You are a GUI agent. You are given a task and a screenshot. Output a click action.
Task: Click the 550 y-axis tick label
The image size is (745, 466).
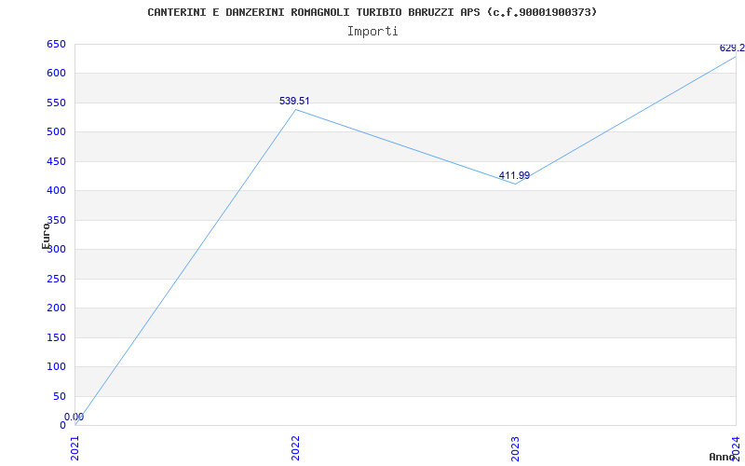[56, 103]
